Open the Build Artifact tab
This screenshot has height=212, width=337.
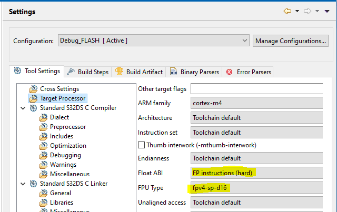click(x=140, y=72)
